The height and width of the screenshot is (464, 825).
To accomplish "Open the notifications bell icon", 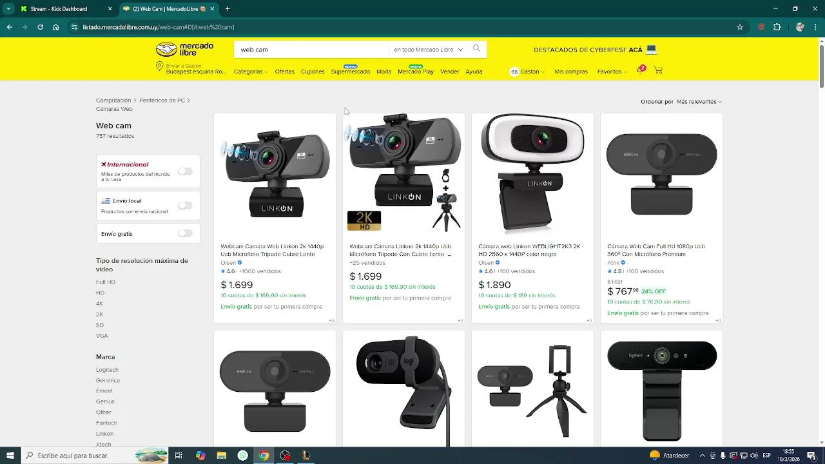I will tap(640, 70).
